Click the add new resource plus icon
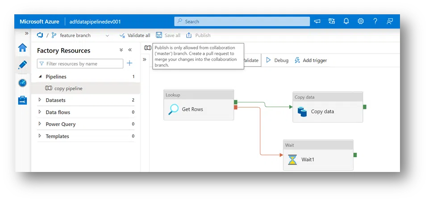This screenshot has width=429, height=201. [129, 63]
